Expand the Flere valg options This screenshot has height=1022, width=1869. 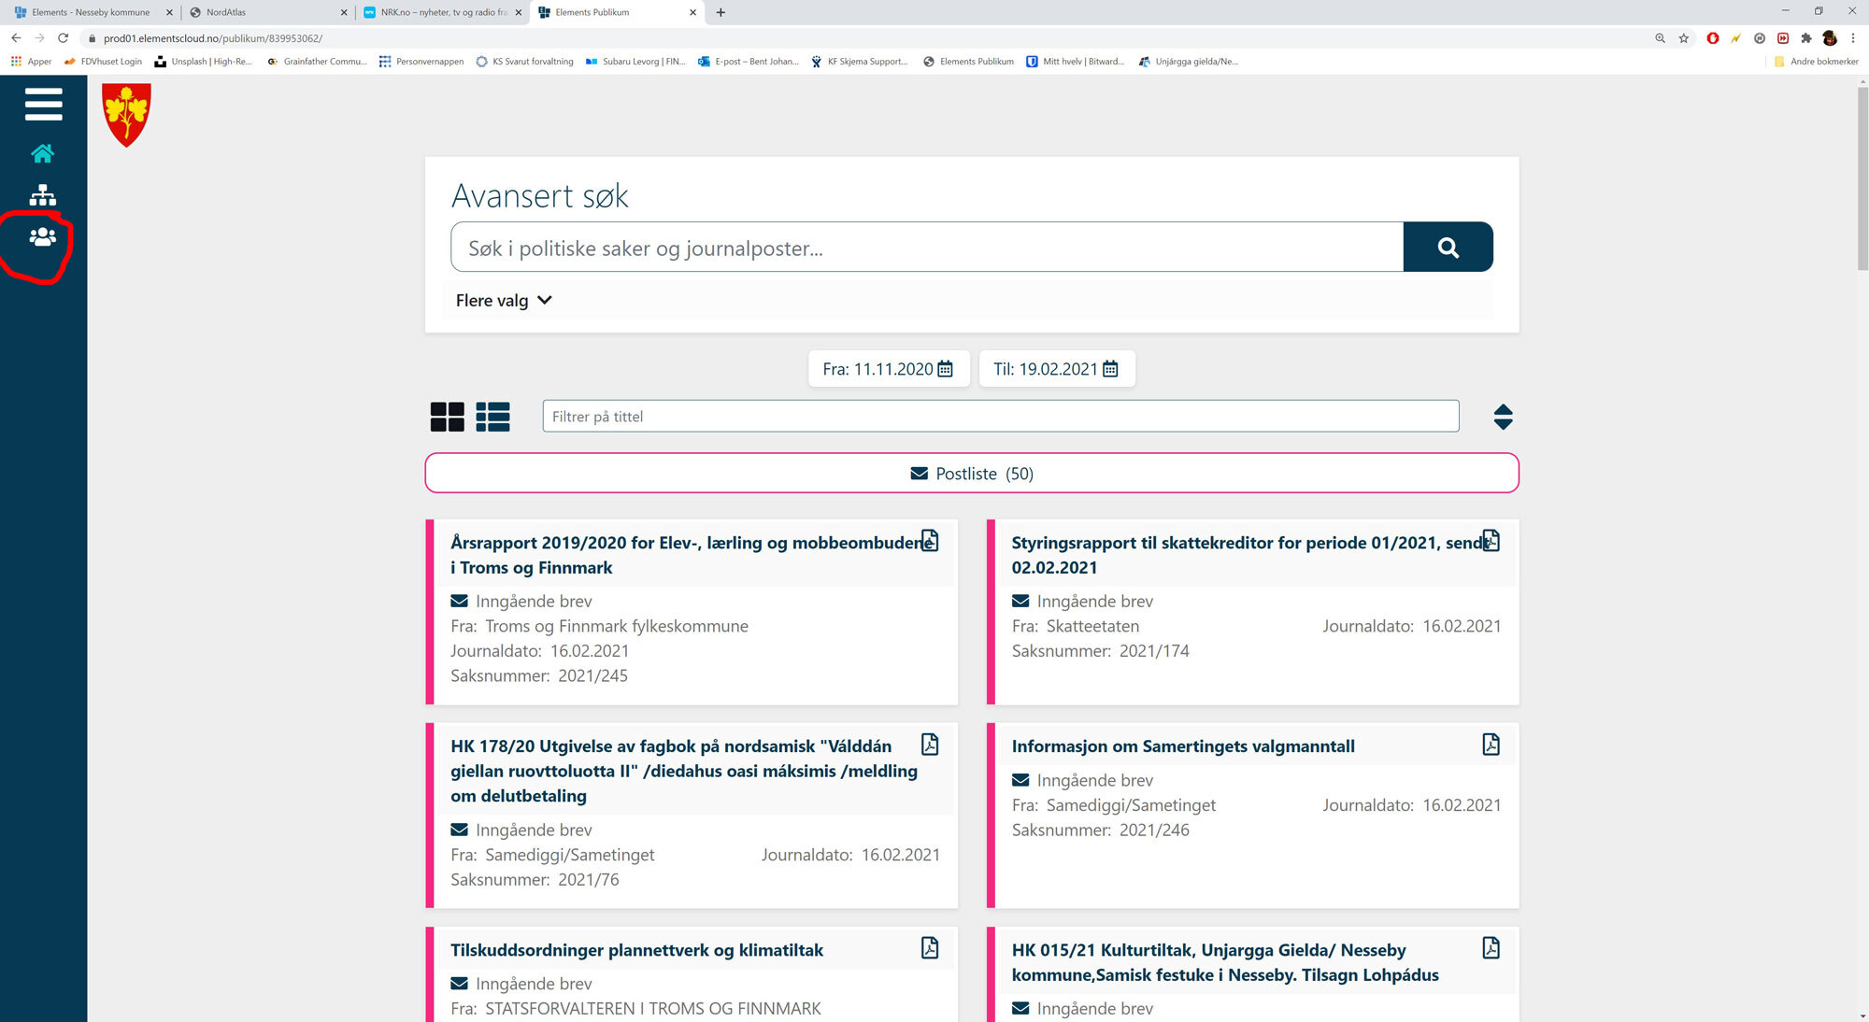(504, 300)
